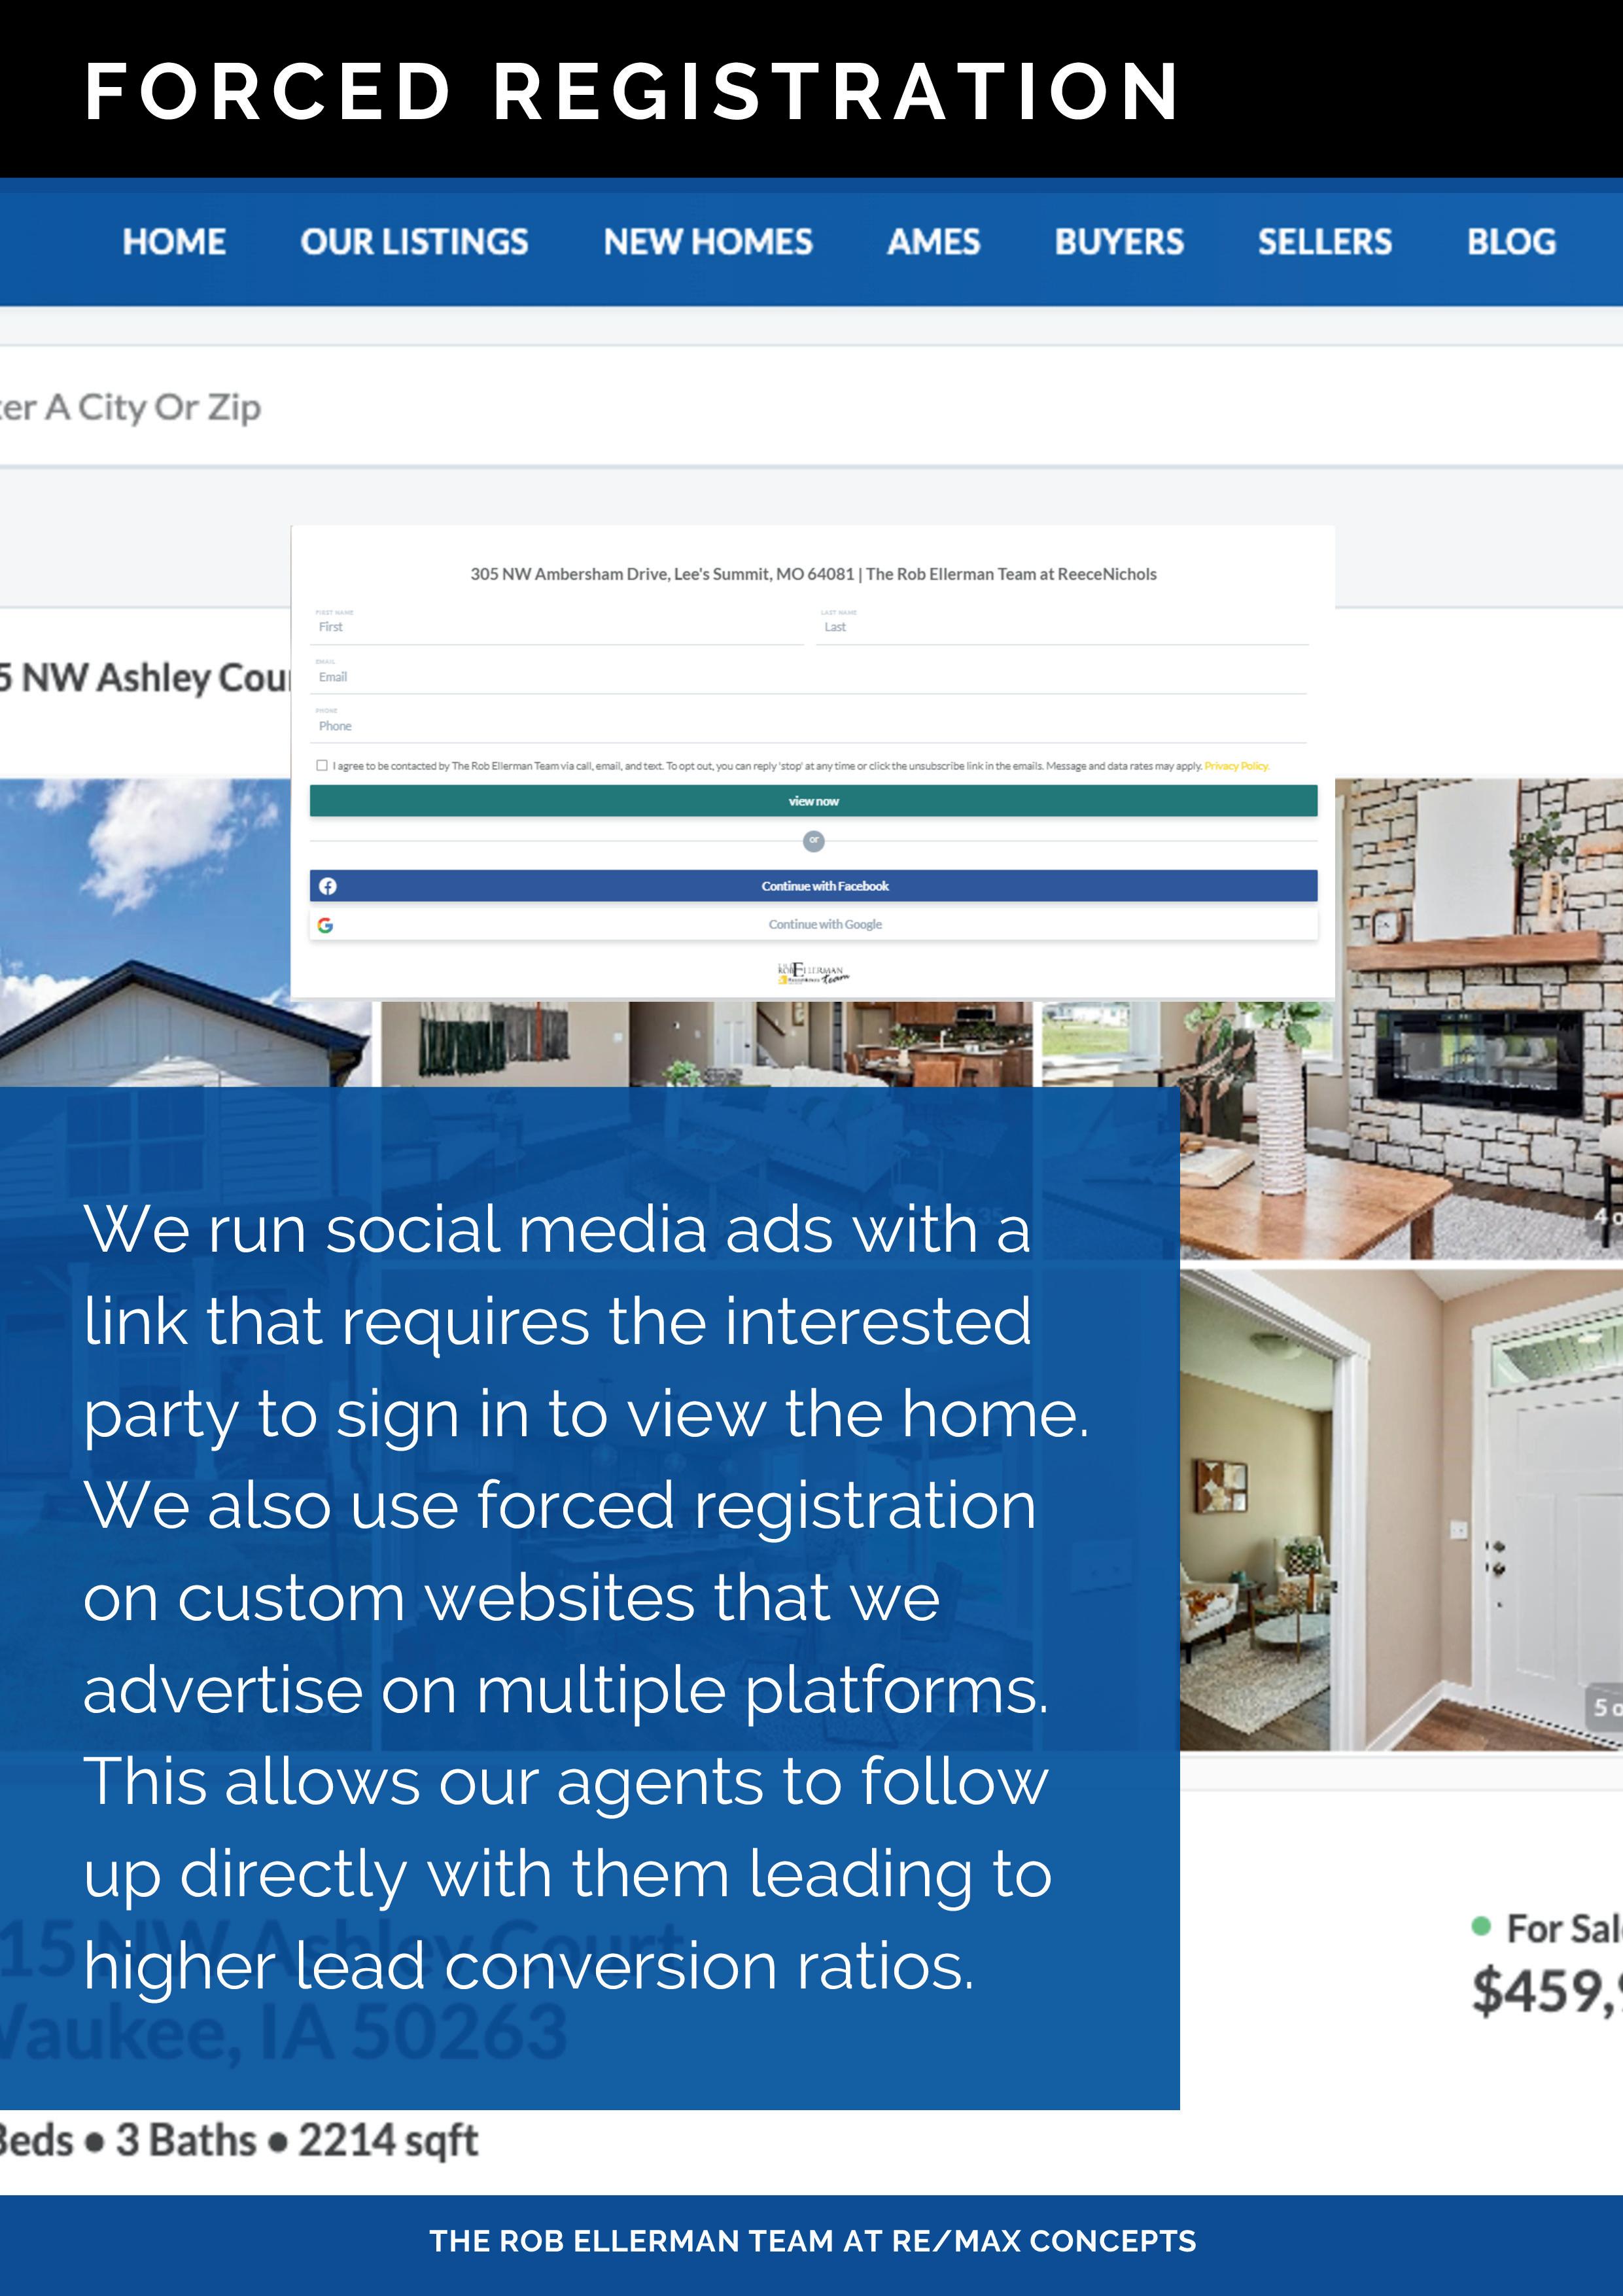
Task: Click the Rob Ellerman Team logo
Action: tap(813, 973)
